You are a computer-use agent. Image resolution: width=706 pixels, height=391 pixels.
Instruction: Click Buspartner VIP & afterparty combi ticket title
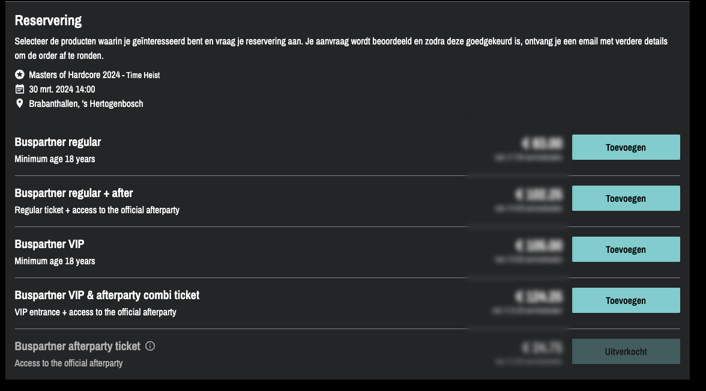tap(107, 296)
